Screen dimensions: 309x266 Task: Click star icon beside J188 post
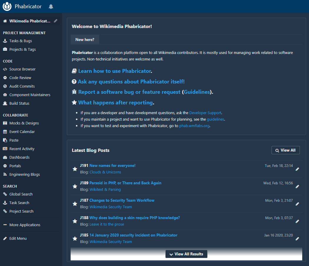(75, 221)
